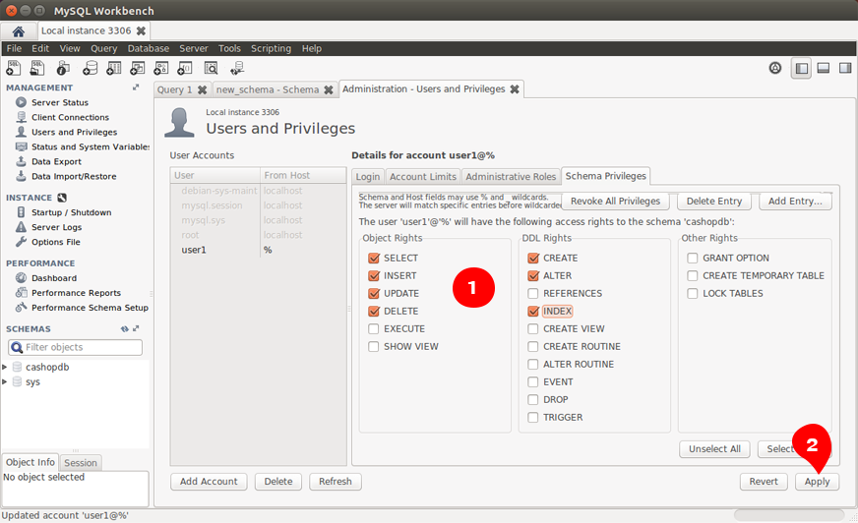Create new function toolbar icon

[x=185, y=68]
